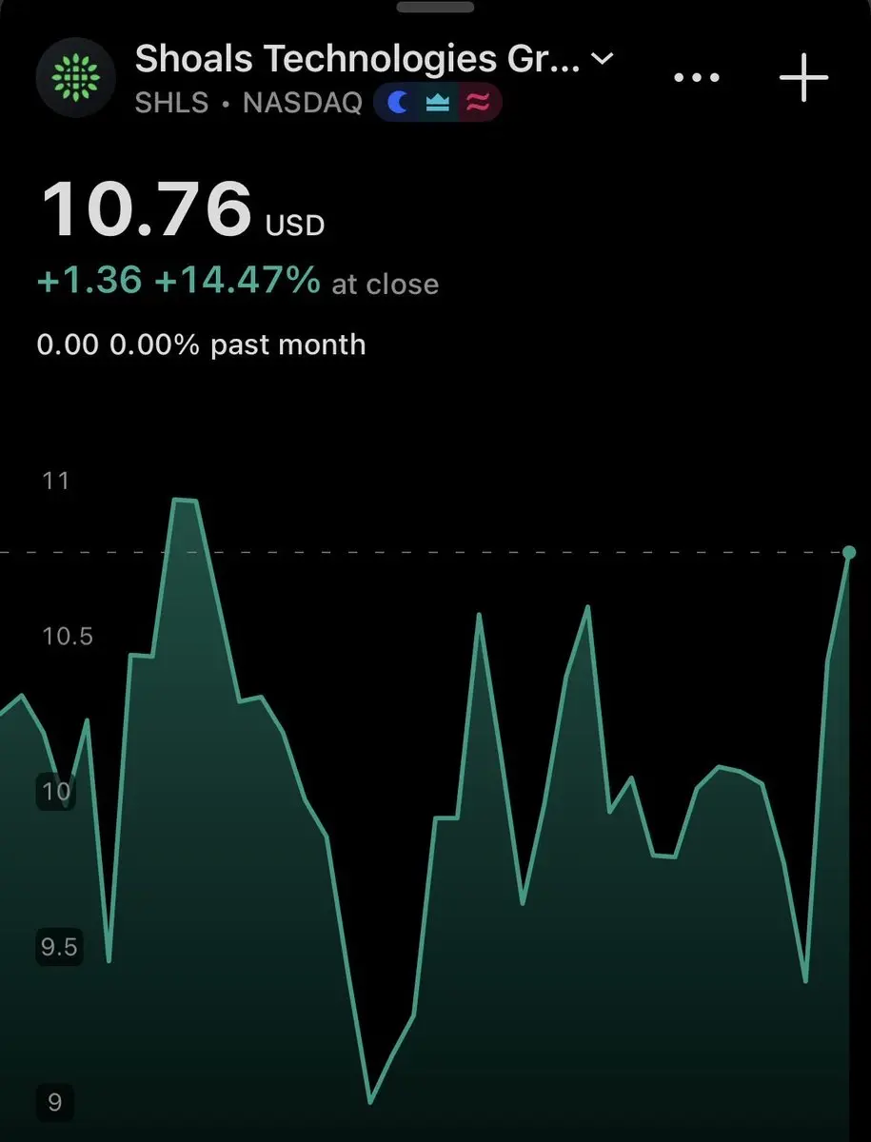Tap the 10.76 USD price value
This screenshot has width=871, height=1142.
click(x=181, y=210)
